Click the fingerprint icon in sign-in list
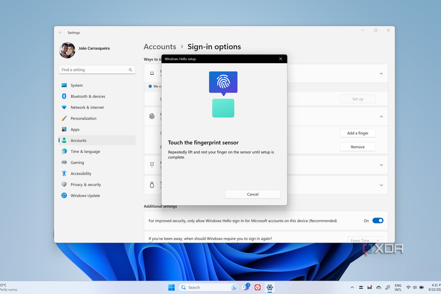The image size is (441, 294). [x=152, y=116]
